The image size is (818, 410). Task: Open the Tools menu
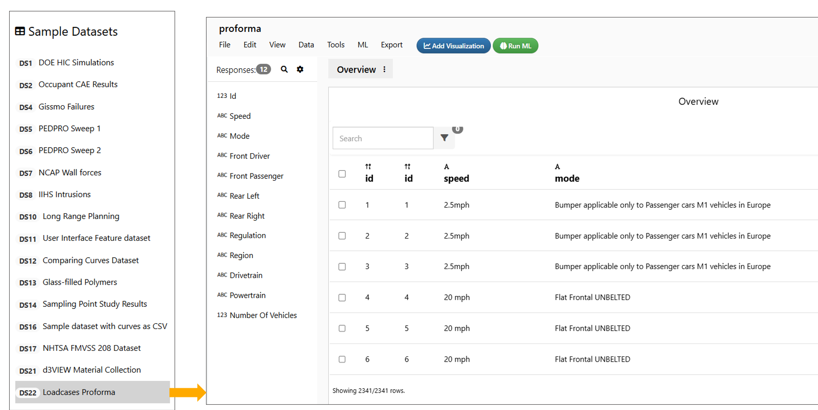click(335, 45)
